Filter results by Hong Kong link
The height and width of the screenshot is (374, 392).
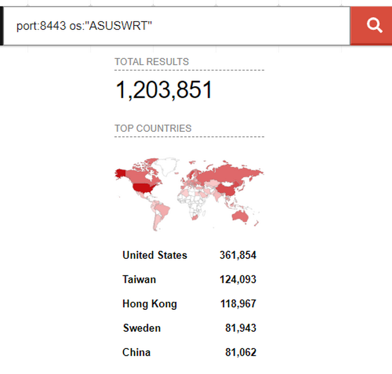pyautogui.click(x=149, y=304)
